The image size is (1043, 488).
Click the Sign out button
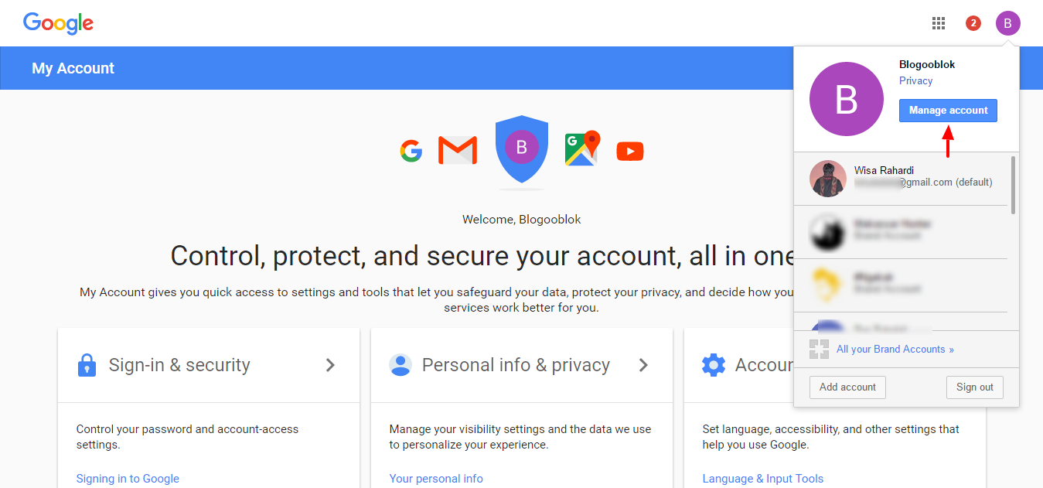[974, 387]
